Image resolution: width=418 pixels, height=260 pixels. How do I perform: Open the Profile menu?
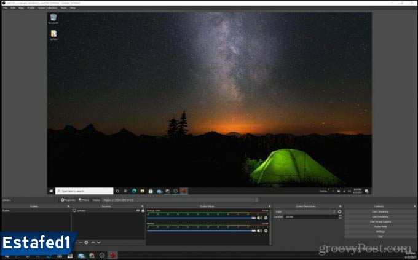coord(31,8)
